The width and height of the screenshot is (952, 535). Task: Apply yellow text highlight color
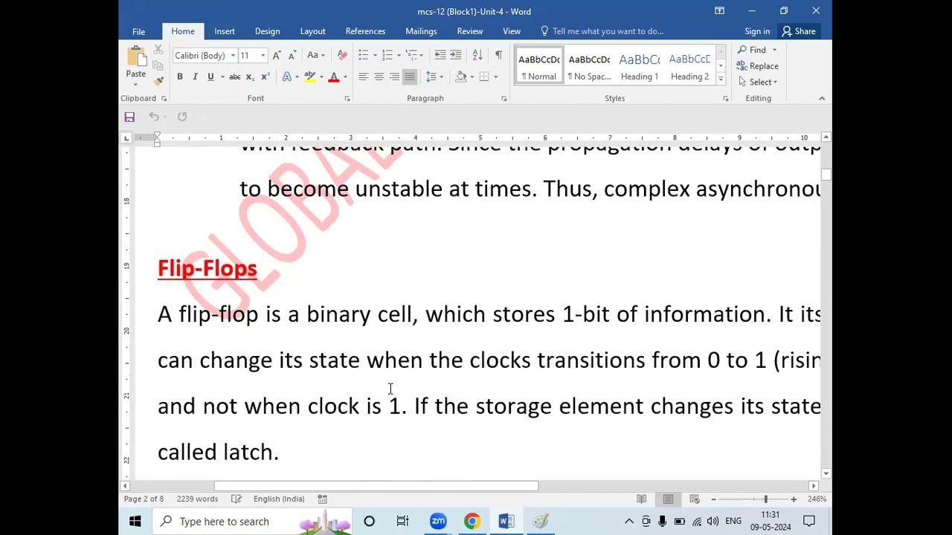click(310, 77)
